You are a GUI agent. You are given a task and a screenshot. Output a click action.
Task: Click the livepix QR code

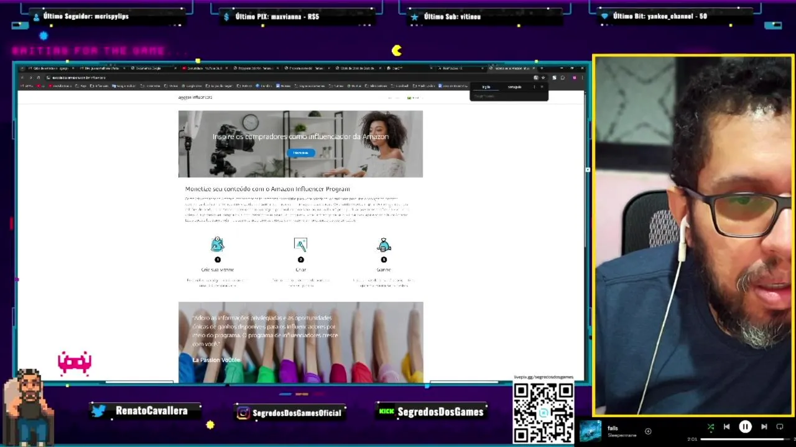click(x=543, y=412)
